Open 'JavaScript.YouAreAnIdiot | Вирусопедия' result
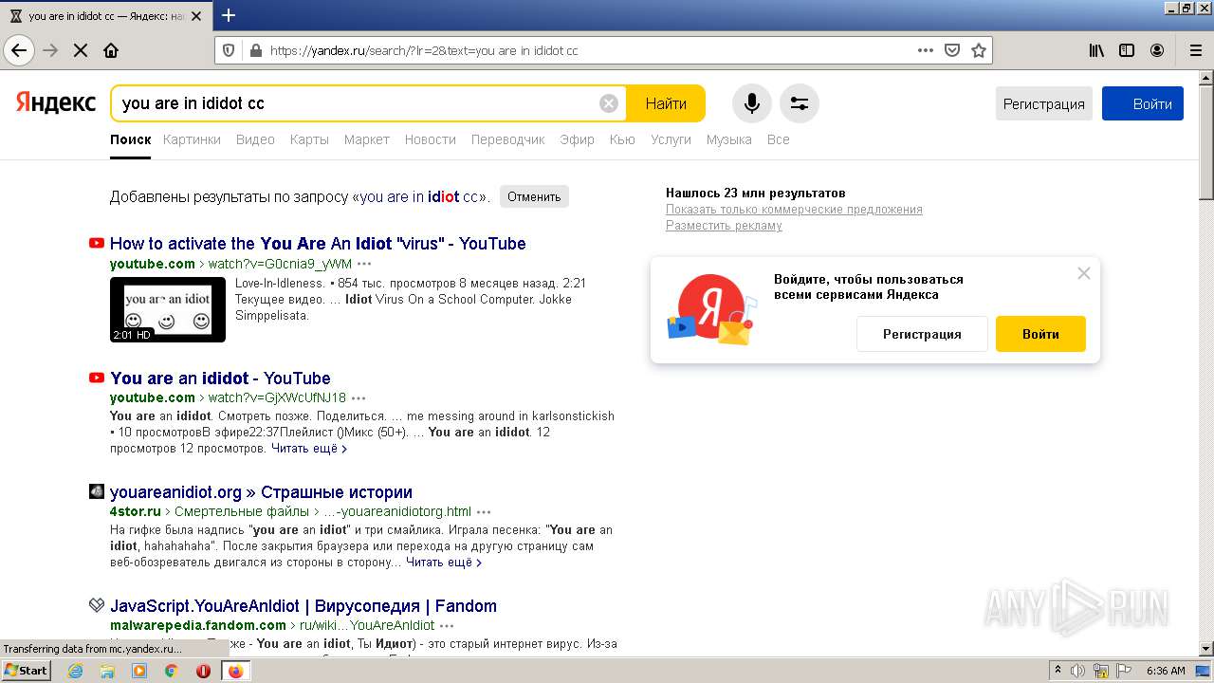This screenshot has width=1214, height=683. tap(303, 606)
